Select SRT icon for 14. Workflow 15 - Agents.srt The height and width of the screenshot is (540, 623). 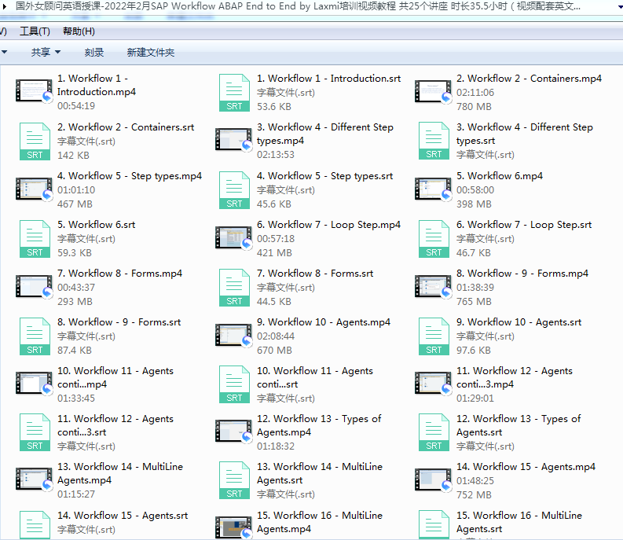coord(35,525)
